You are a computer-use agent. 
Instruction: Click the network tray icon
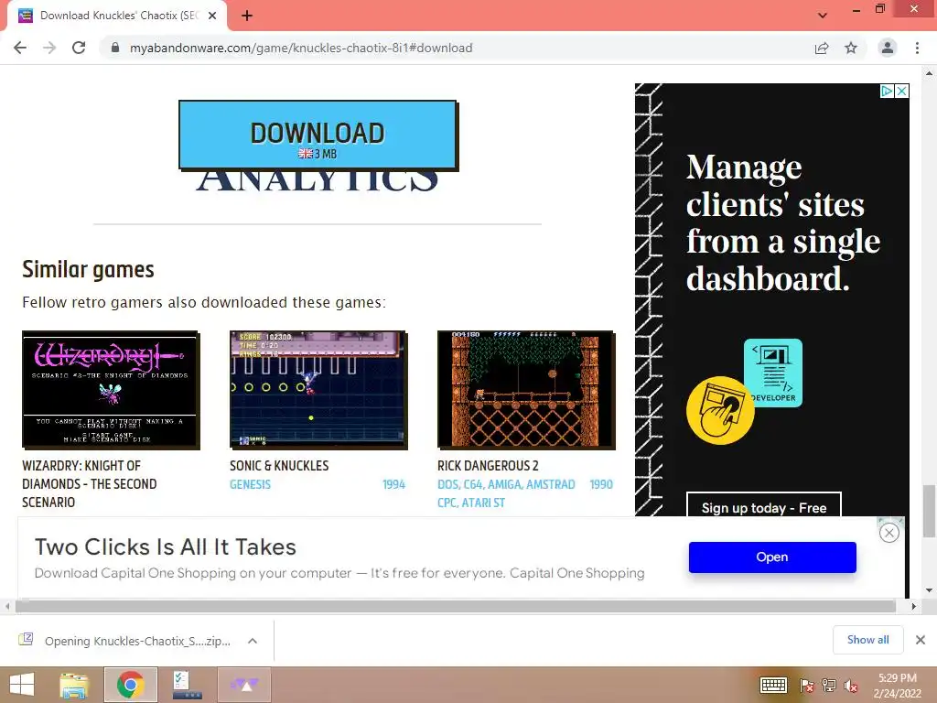tap(829, 685)
